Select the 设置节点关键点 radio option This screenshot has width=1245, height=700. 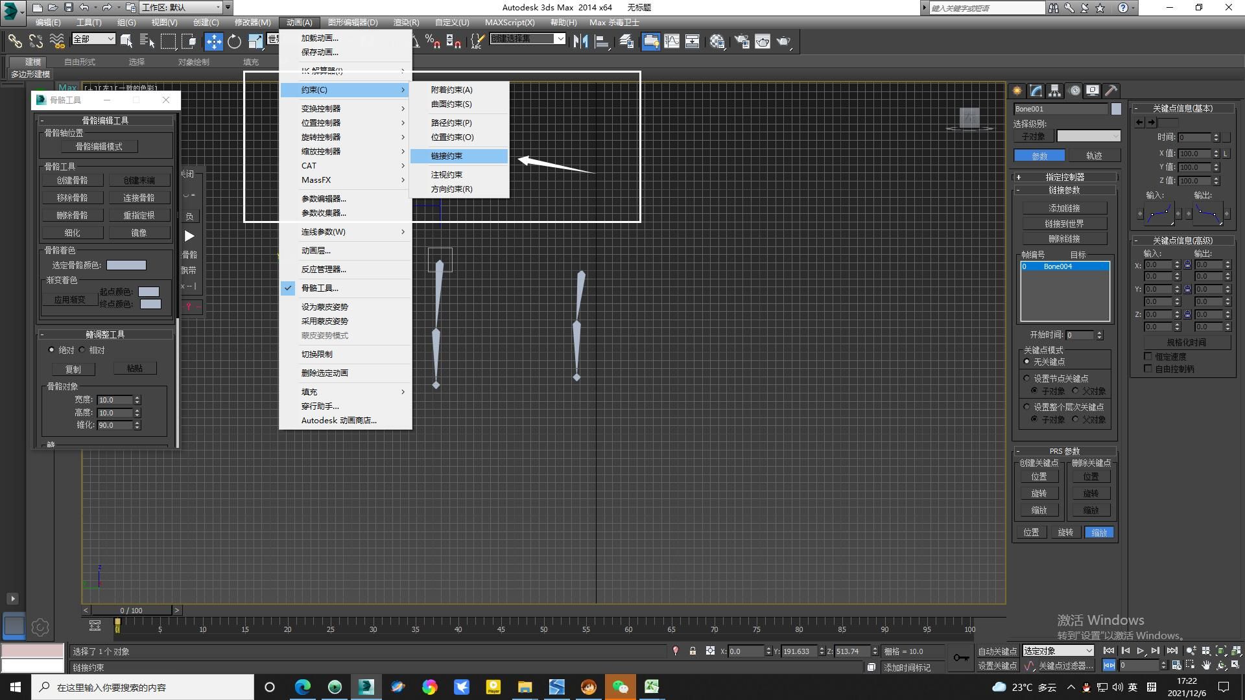pyautogui.click(x=1026, y=378)
